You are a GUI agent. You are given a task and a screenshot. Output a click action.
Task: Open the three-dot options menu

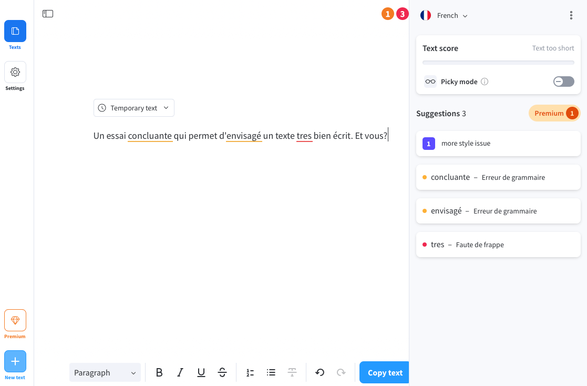pyautogui.click(x=571, y=16)
